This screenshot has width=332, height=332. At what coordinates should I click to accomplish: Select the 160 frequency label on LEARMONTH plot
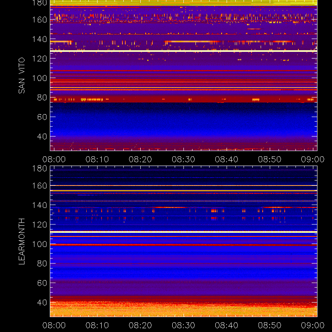pos(39,186)
